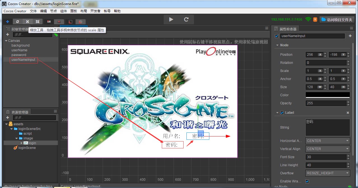358x188 pixels.
Task: Switch to the 属性检查器 tab
Action: 286,29
